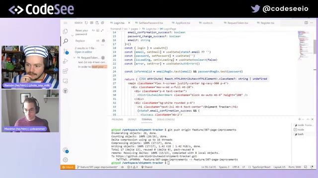Select the Terminal panel tab

coord(147,120)
